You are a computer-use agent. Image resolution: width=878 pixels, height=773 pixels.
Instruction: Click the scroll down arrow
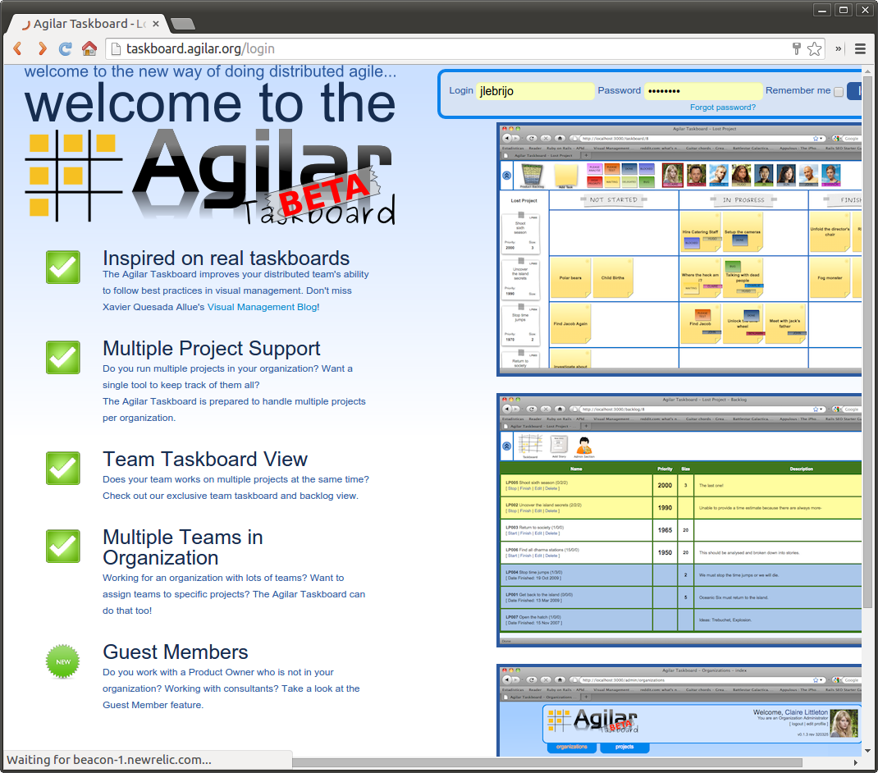pos(867,751)
